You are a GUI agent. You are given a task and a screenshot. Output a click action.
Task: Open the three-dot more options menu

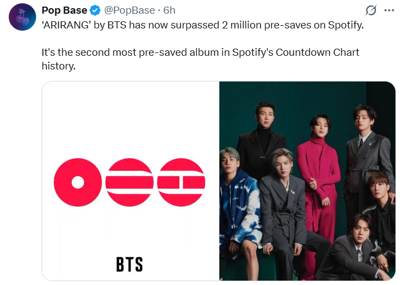coord(389,10)
